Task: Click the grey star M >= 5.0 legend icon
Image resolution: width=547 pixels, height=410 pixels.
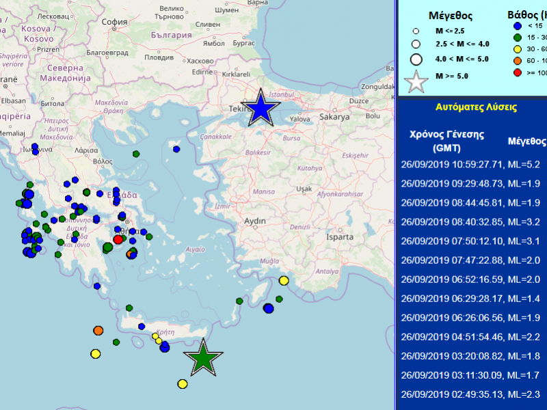Action: click(416, 81)
